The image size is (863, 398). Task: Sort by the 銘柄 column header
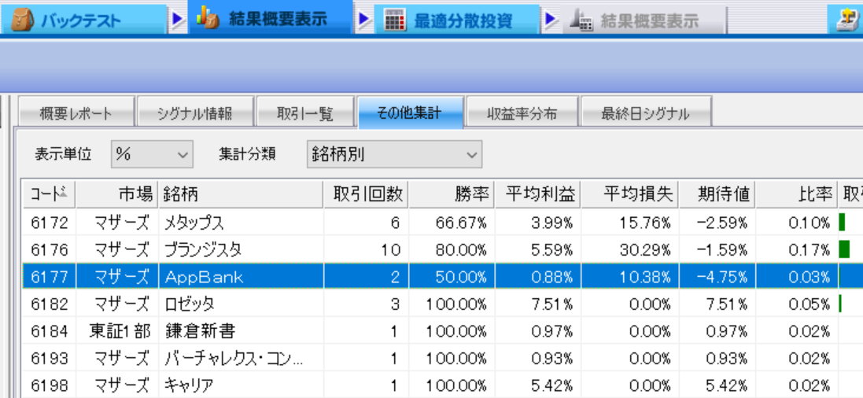(x=241, y=193)
